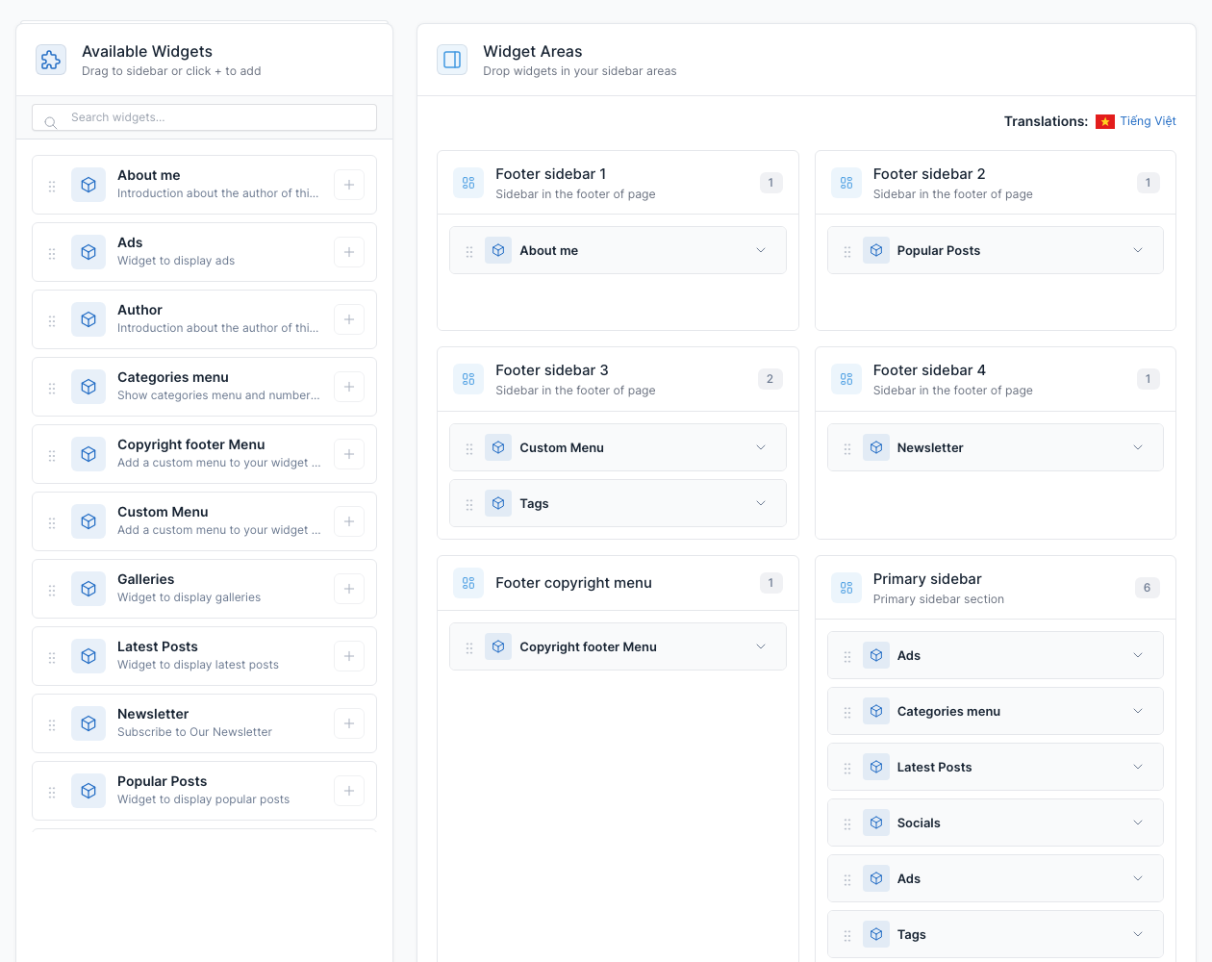Image resolution: width=1212 pixels, height=962 pixels.
Task: Click the Footer copyright menu title
Action: (573, 583)
